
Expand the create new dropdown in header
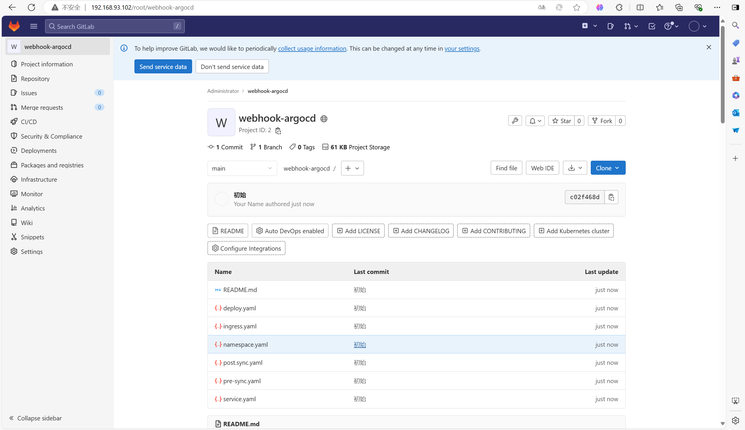589,26
